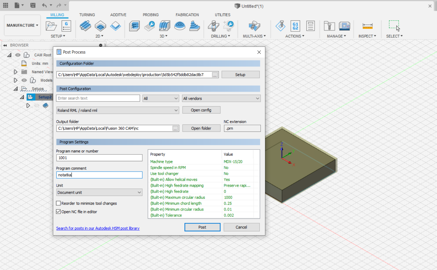Open the data panel grid icon
Viewport: 437px width, 270px height.
[x=6, y=5]
